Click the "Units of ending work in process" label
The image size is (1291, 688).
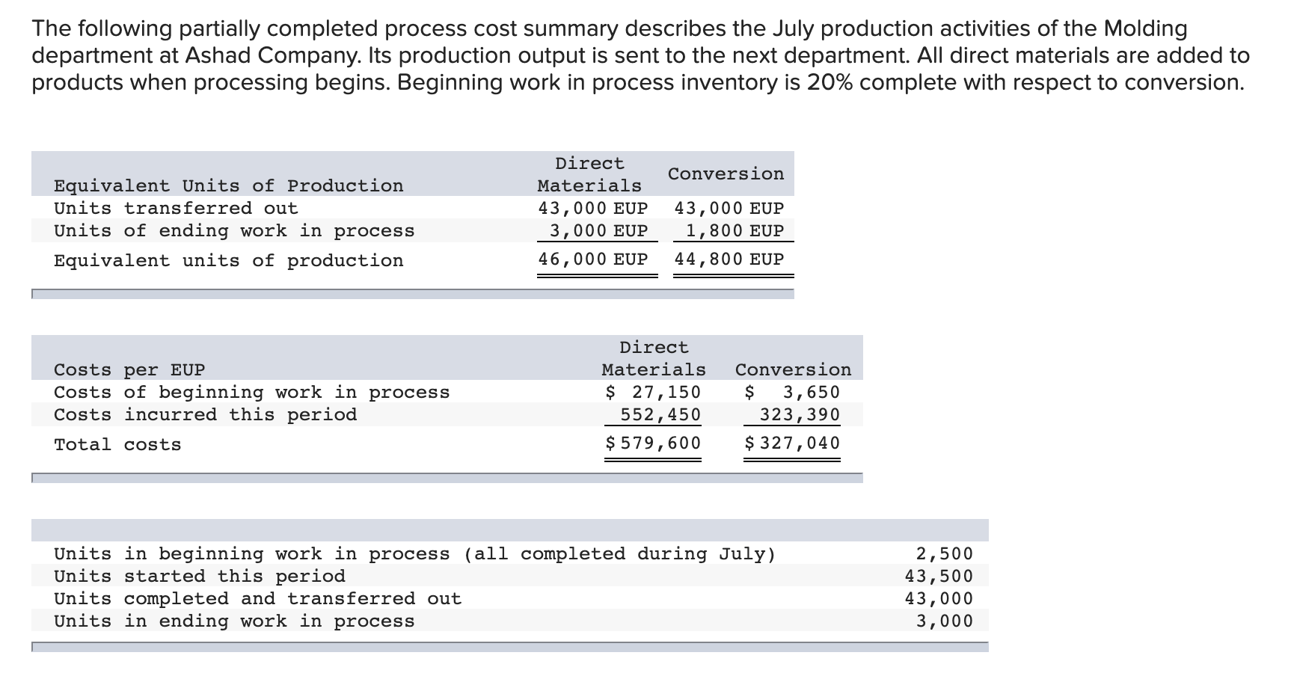(233, 230)
